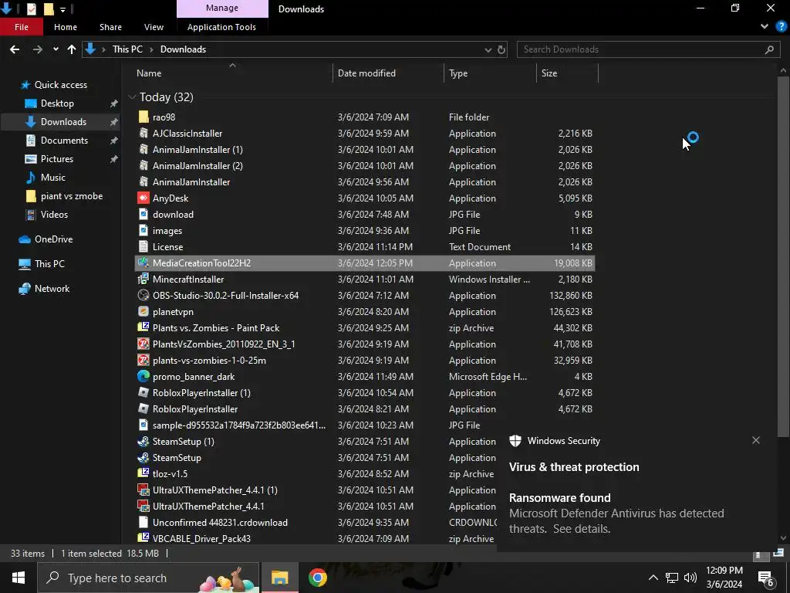Image resolution: width=790 pixels, height=593 pixels.
Task: Select AJClassicInstaller file icon
Action: click(143, 133)
